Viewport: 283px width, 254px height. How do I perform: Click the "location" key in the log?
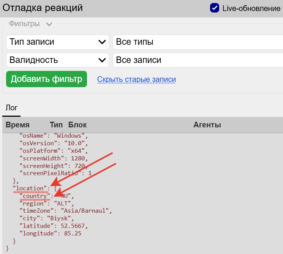click(30, 188)
